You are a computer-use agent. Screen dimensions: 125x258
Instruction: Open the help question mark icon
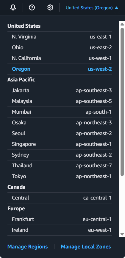tap(32, 7)
